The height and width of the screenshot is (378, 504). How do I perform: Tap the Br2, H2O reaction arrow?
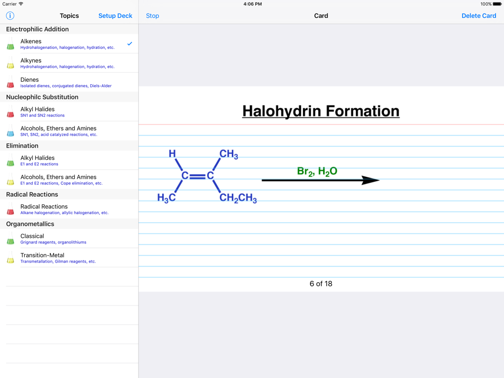(320, 180)
